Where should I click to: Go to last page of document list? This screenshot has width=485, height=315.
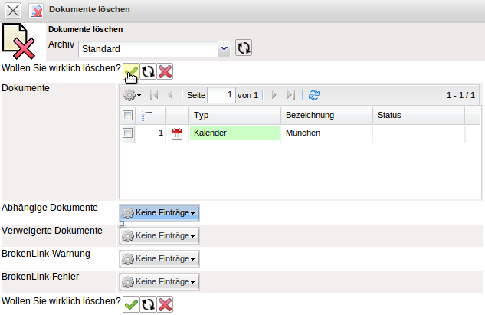coord(290,95)
